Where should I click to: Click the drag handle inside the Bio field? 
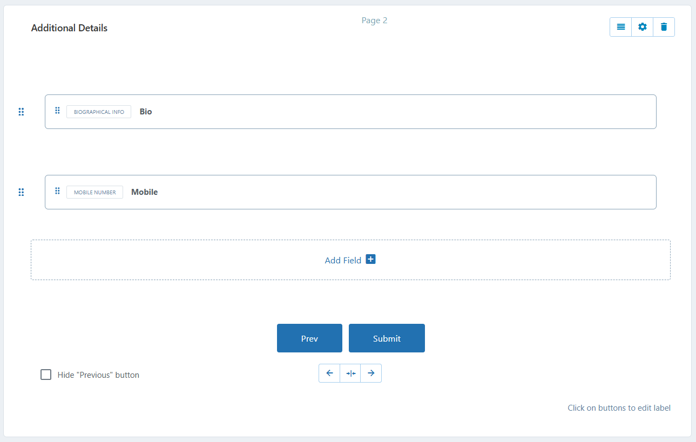57,111
